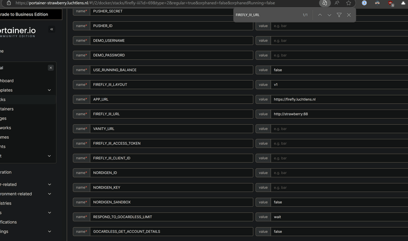Edit the FIREFLY_III_CLIENT_ID name field

click(x=171, y=158)
